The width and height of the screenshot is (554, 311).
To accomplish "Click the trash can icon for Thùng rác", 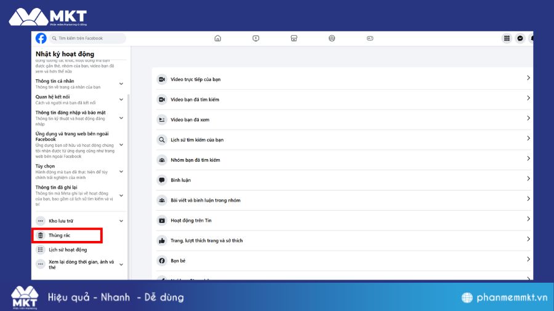I will (x=41, y=235).
